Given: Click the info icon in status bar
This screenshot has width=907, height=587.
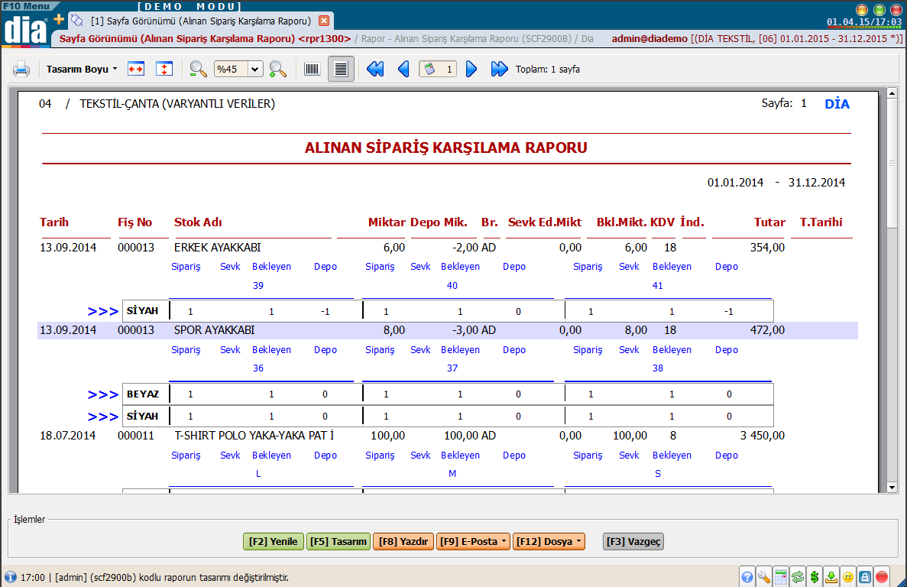Looking at the screenshot, I should coord(10,576).
